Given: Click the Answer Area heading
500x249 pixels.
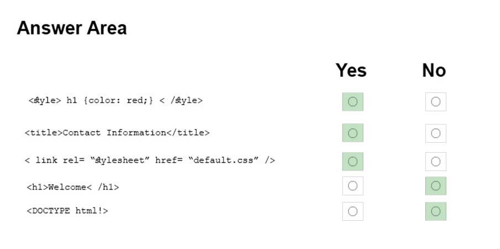Looking at the screenshot, I should pyautogui.click(x=72, y=28).
